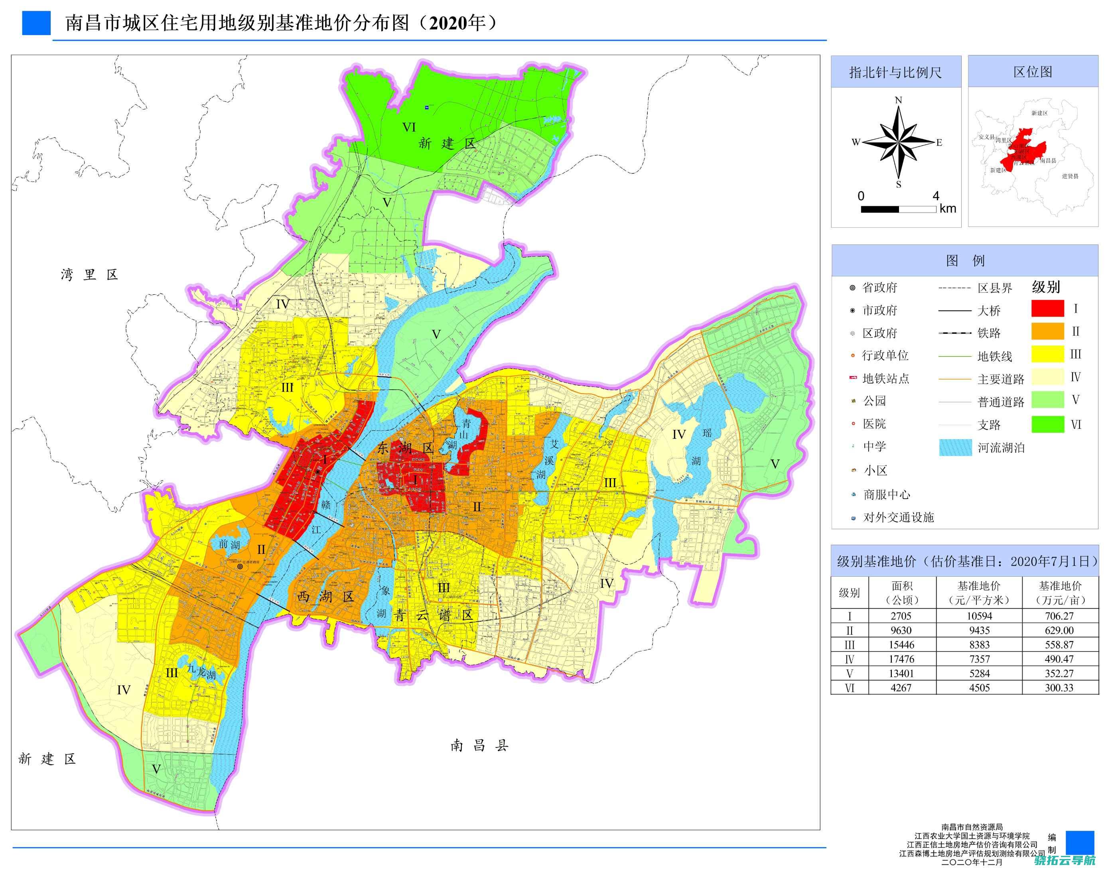Click the orange 主要道路 line sample

[954, 379]
